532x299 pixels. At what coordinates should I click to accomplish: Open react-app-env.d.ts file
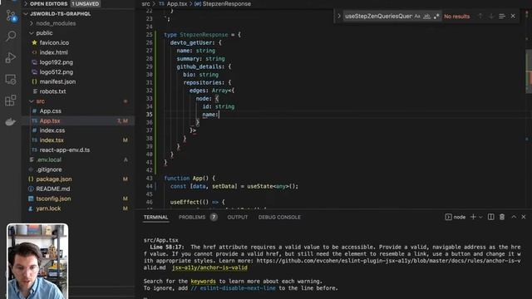pos(65,149)
